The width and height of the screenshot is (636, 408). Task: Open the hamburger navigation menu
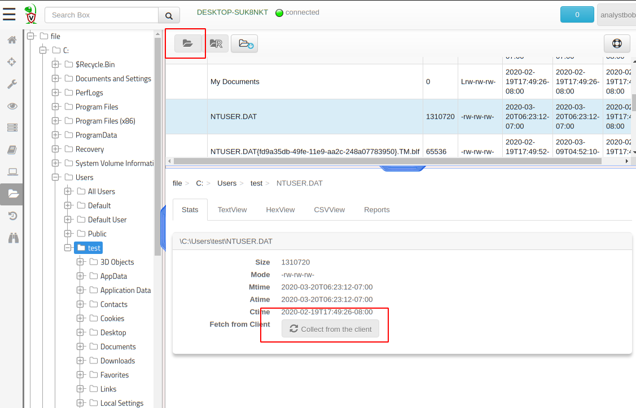[9, 14]
